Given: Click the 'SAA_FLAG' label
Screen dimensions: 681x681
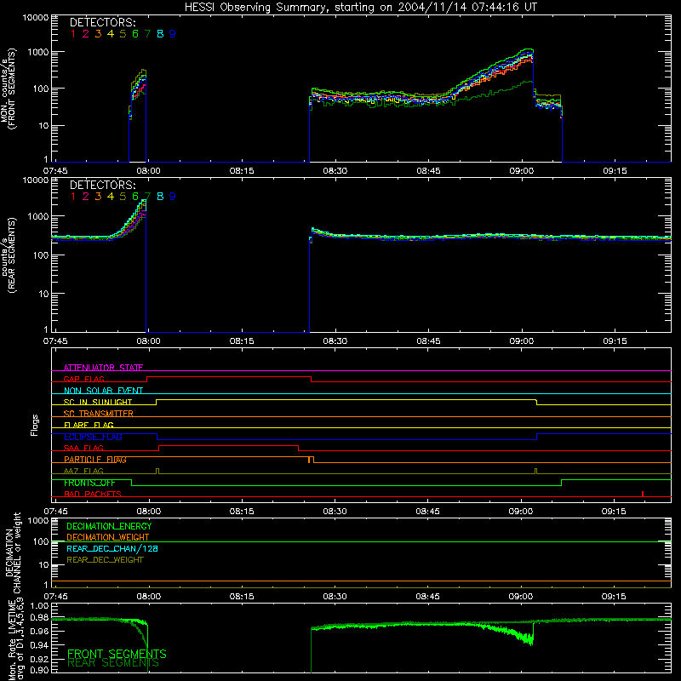Looking at the screenshot, I should (x=83, y=448).
